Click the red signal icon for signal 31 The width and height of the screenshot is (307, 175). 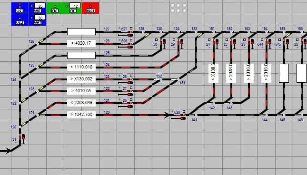coord(23,139)
